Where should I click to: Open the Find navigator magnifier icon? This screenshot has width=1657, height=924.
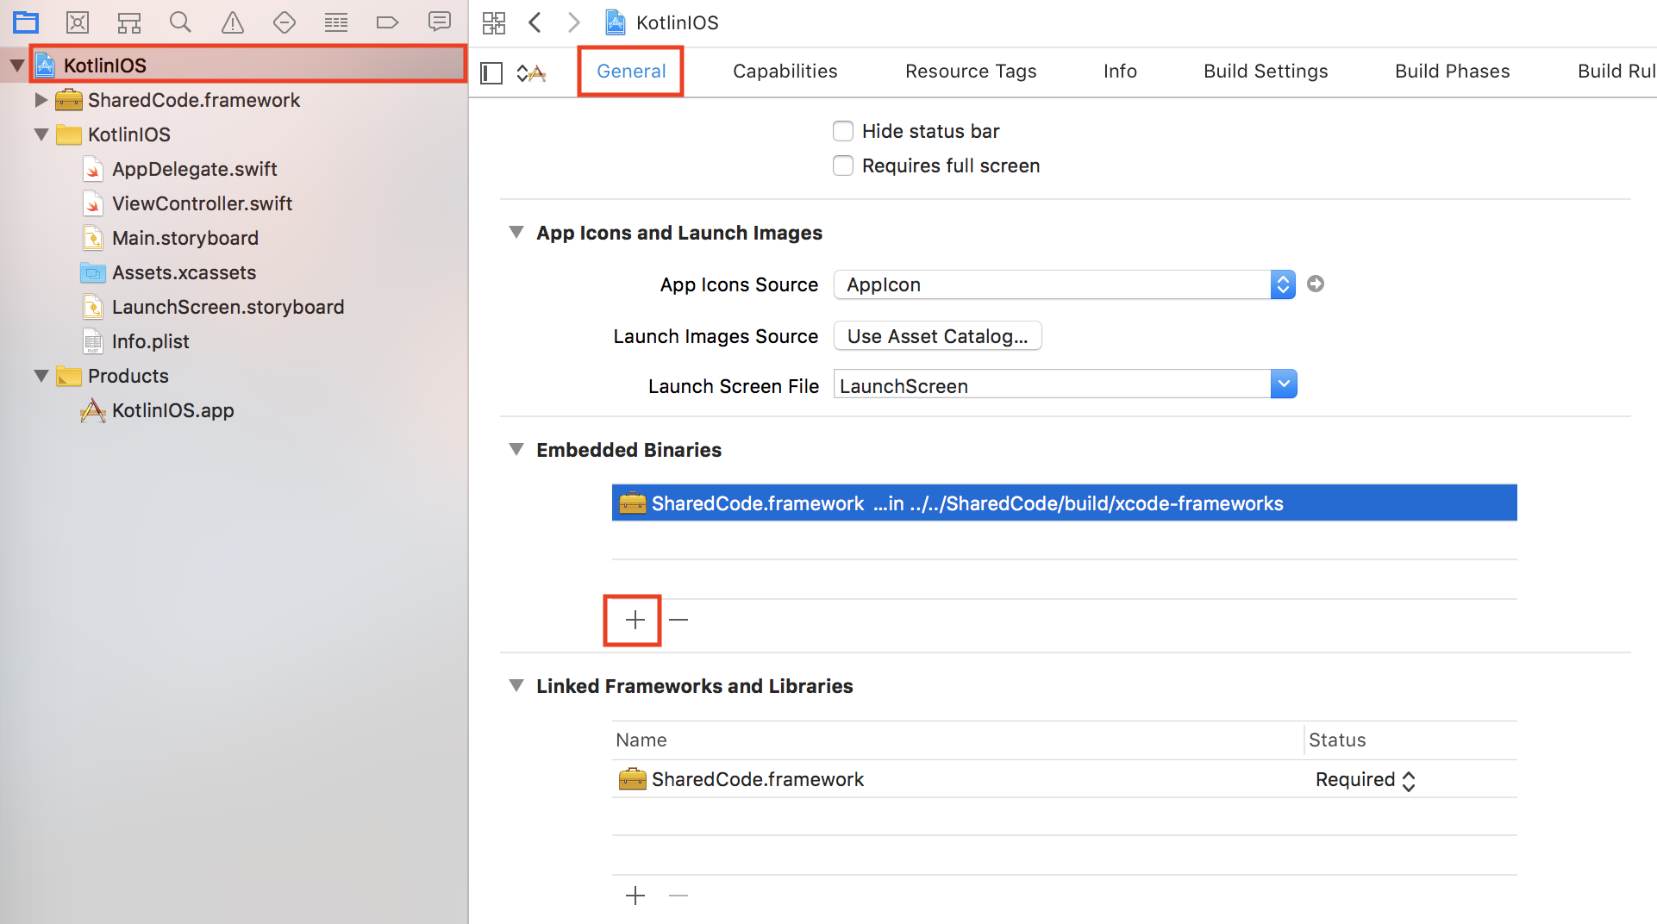click(180, 22)
